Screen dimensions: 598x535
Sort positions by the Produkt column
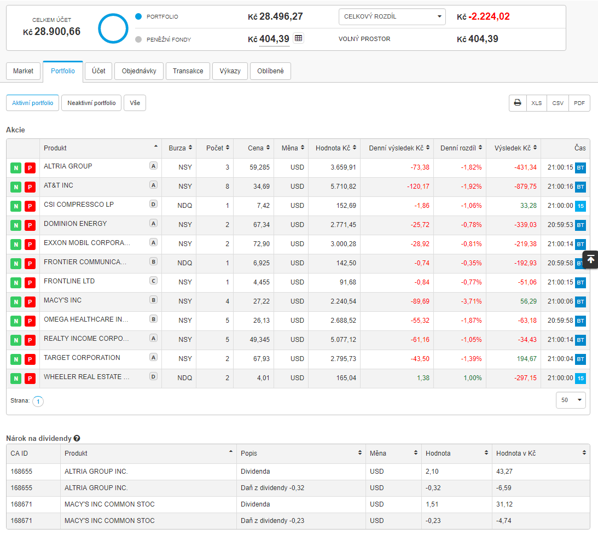(101, 148)
